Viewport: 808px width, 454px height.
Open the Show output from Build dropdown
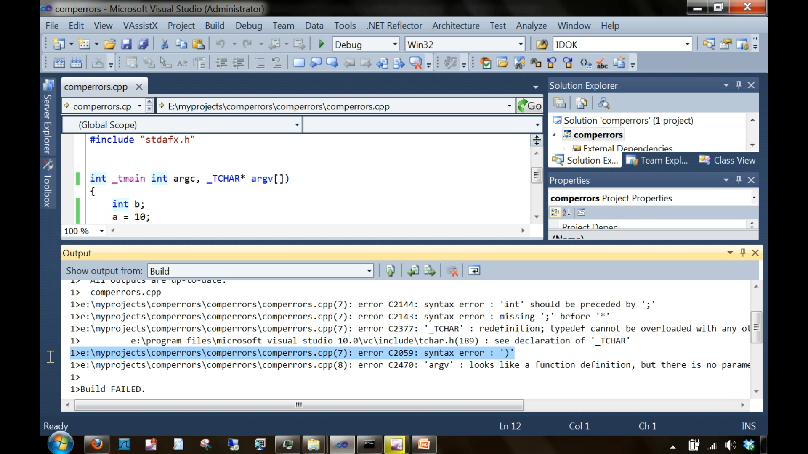click(x=369, y=271)
